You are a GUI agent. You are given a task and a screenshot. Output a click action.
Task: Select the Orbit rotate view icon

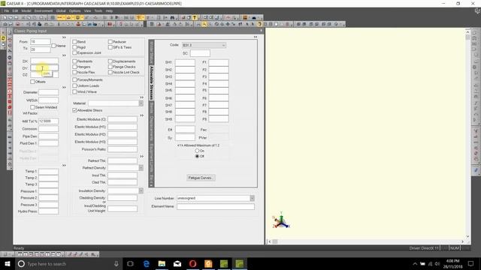click(216, 24)
